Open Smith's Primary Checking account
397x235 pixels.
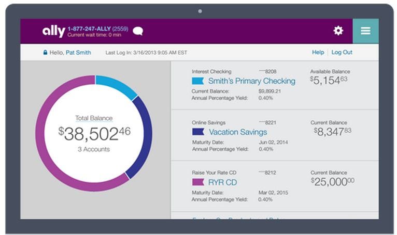point(252,81)
